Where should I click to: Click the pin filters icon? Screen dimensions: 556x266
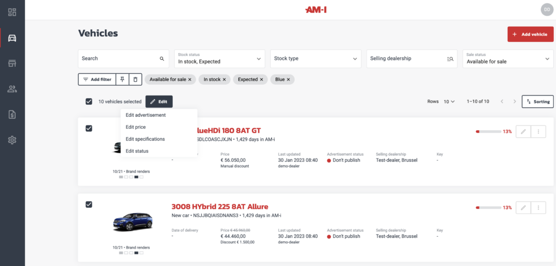click(x=123, y=79)
